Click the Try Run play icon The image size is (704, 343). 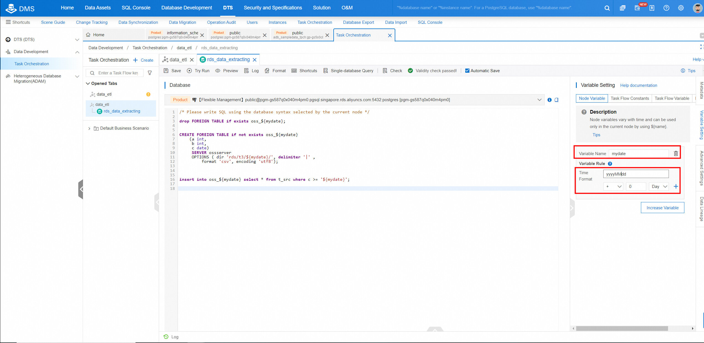189,71
